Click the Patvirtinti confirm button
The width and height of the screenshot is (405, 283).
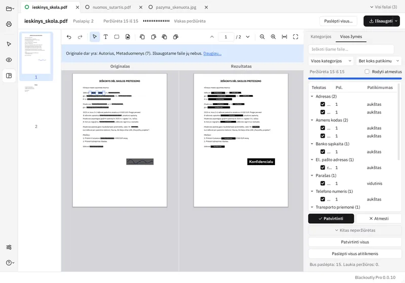[331, 218]
